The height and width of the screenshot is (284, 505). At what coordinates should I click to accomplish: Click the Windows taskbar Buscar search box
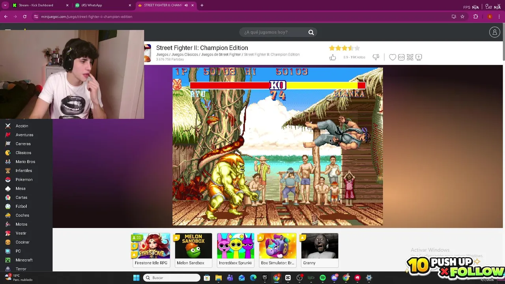point(172,278)
